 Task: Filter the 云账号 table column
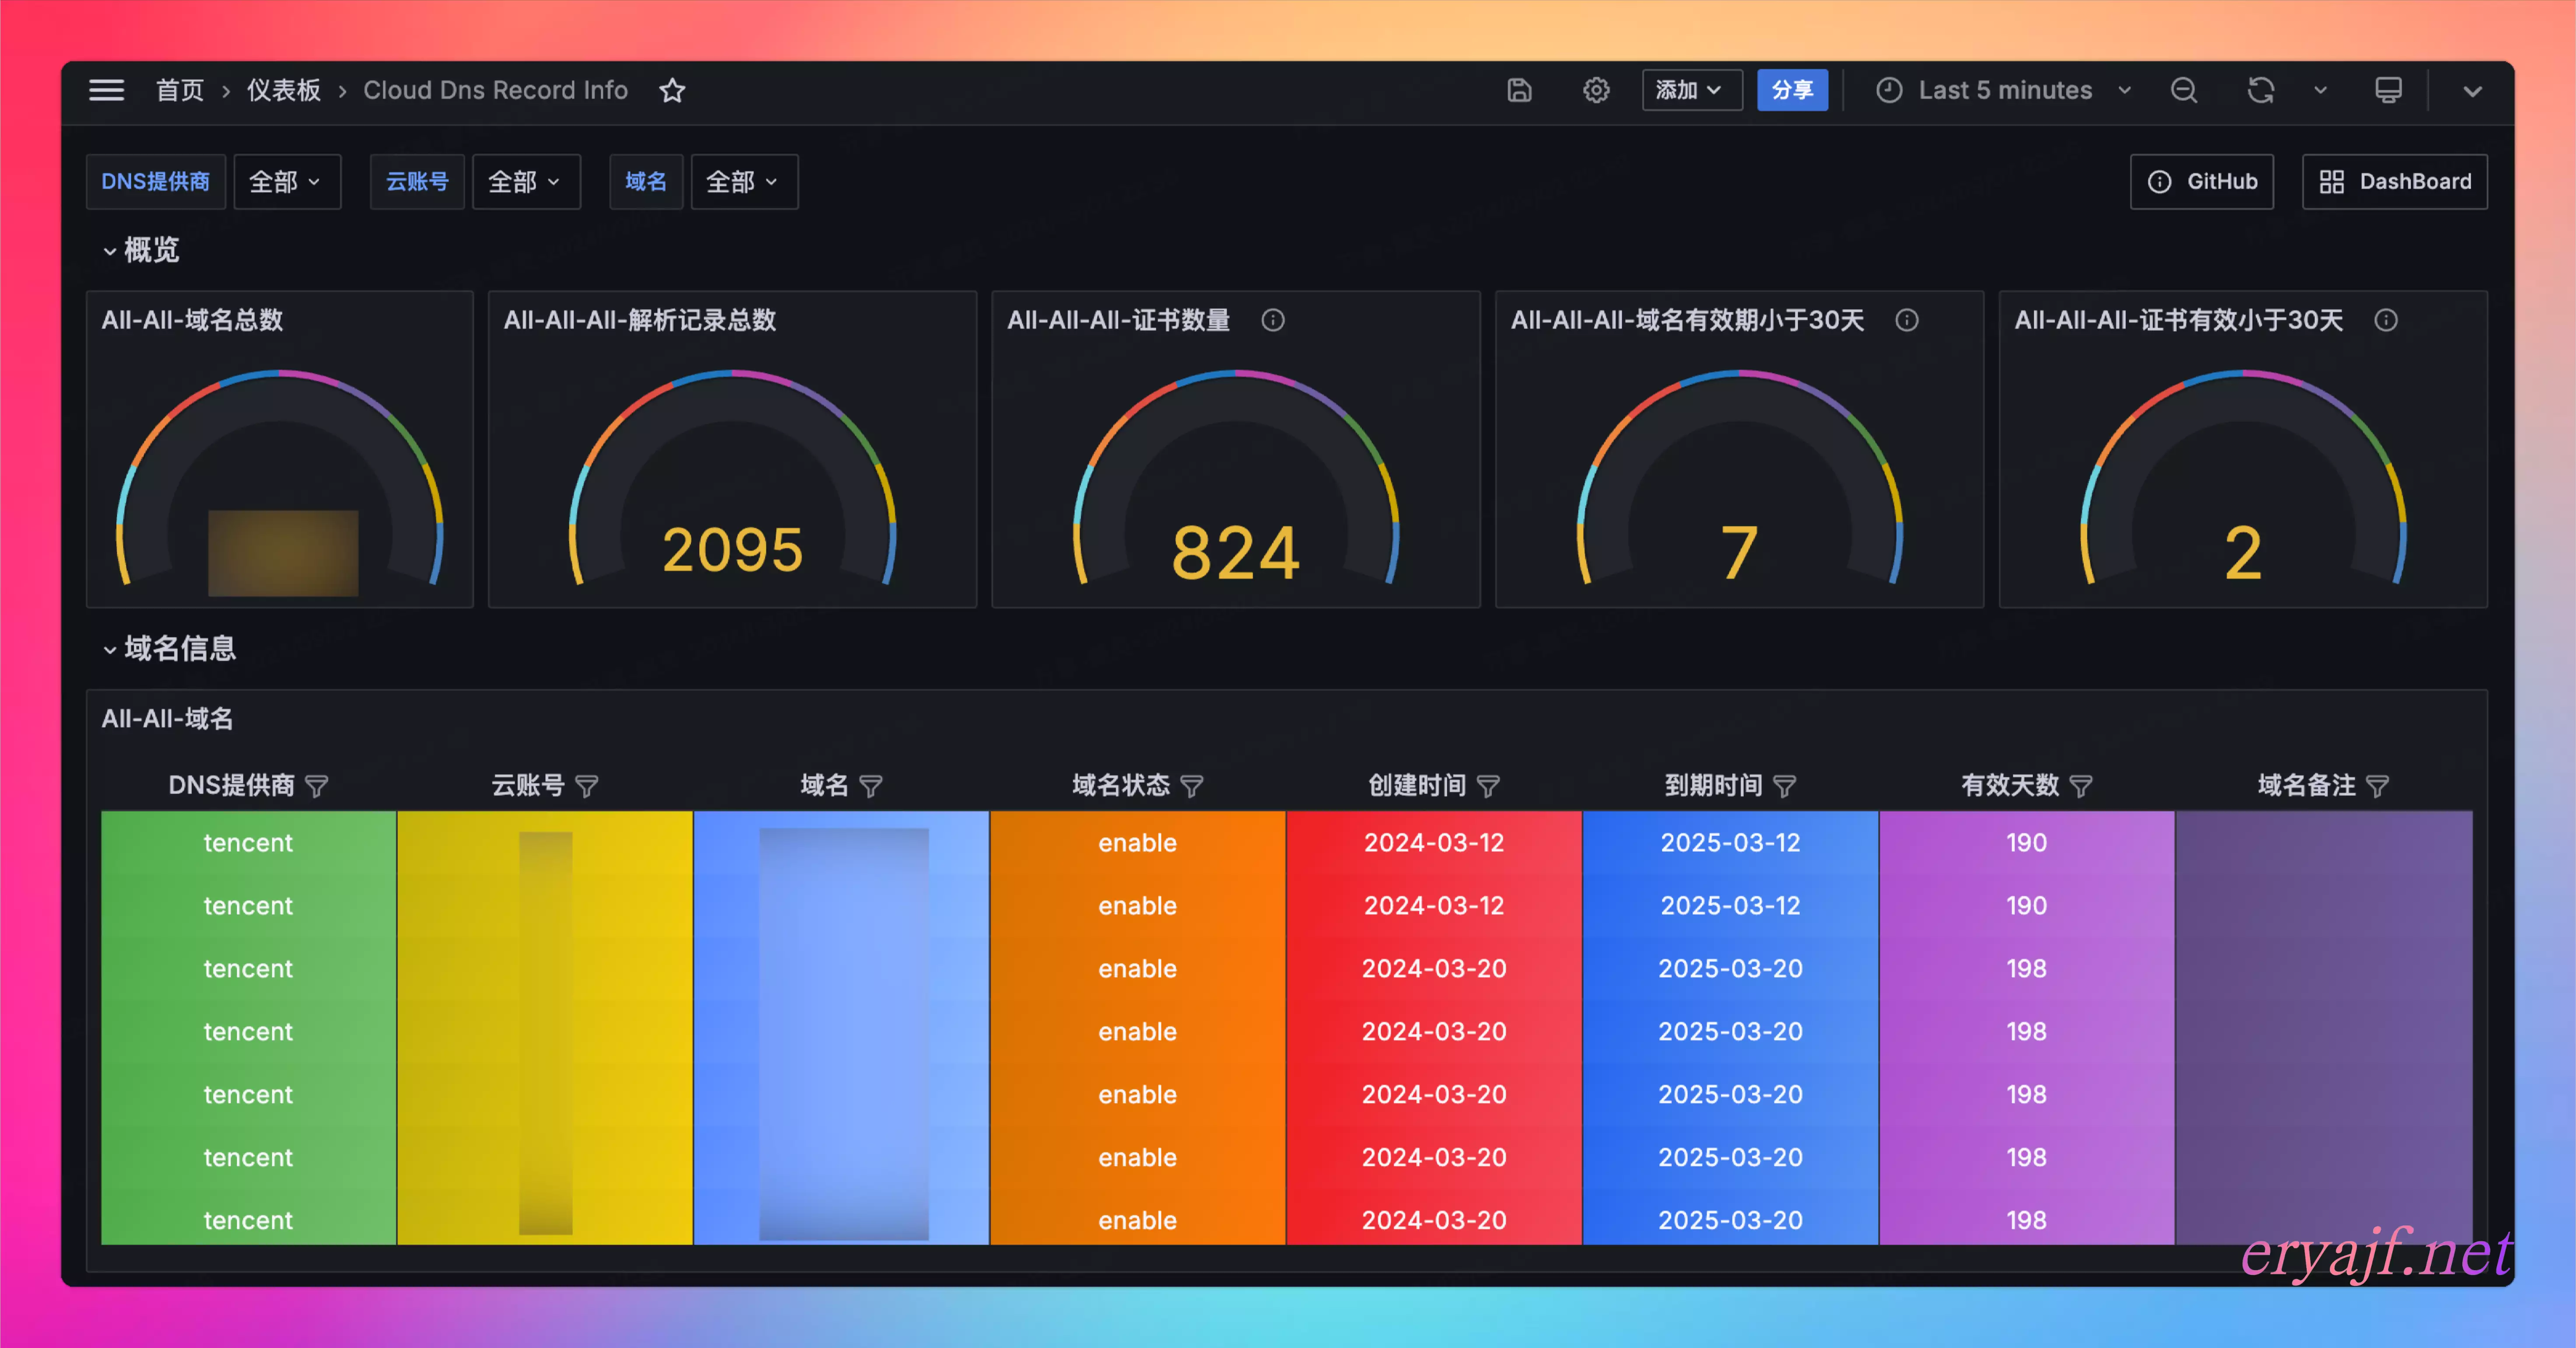587,786
